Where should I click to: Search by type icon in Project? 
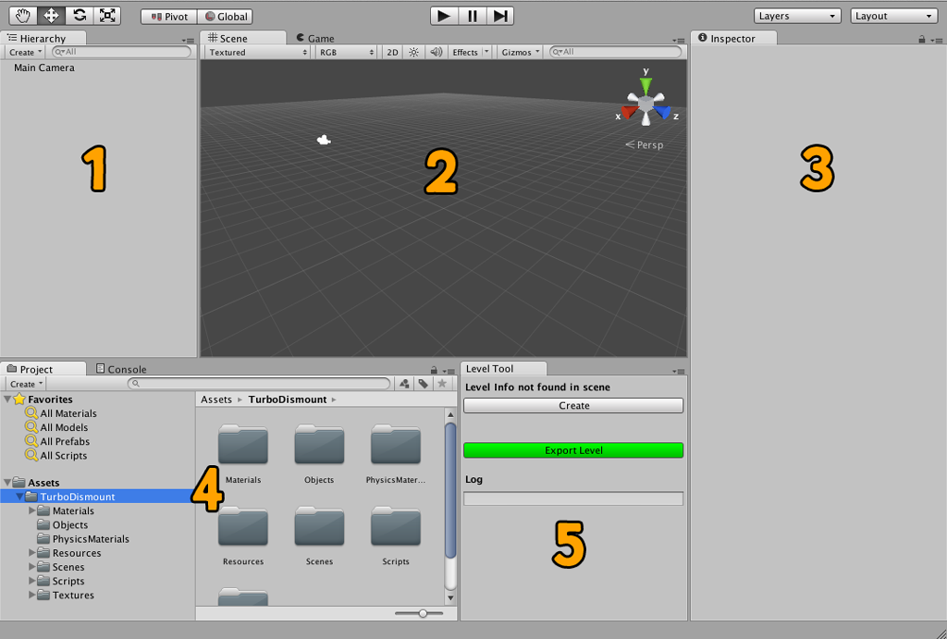coord(404,384)
